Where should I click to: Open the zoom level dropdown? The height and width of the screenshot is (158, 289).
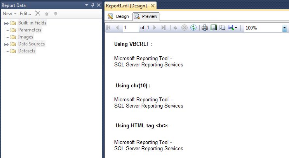pyautogui.click(x=284, y=28)
